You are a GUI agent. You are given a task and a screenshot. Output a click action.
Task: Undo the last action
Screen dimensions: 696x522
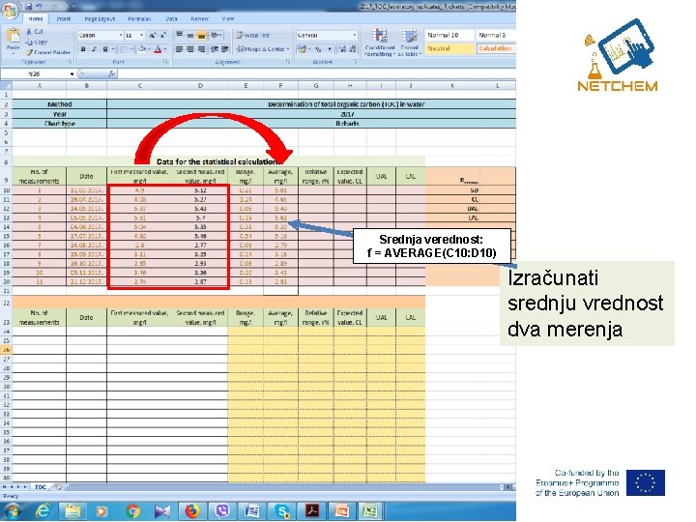click(39, 7)
